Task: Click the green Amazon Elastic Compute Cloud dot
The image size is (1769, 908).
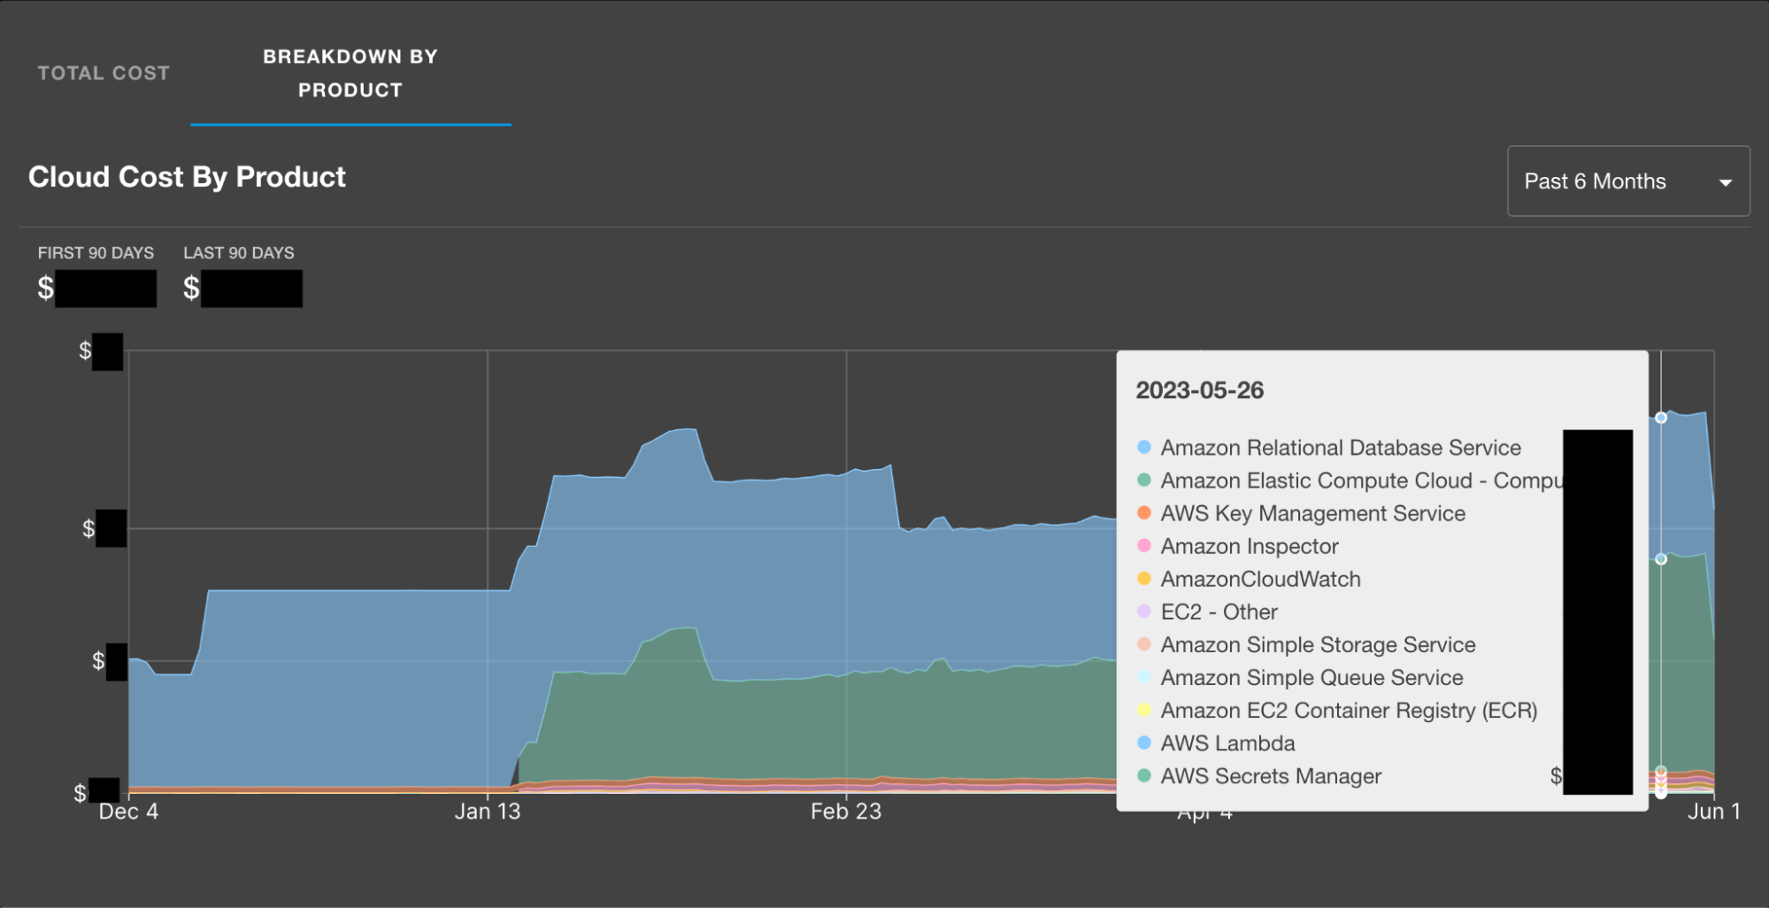Action: tap(1143, 481)
